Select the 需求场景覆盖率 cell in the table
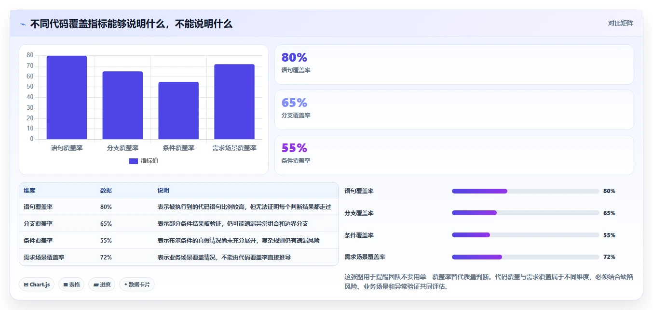 click(x=44, y=258)
